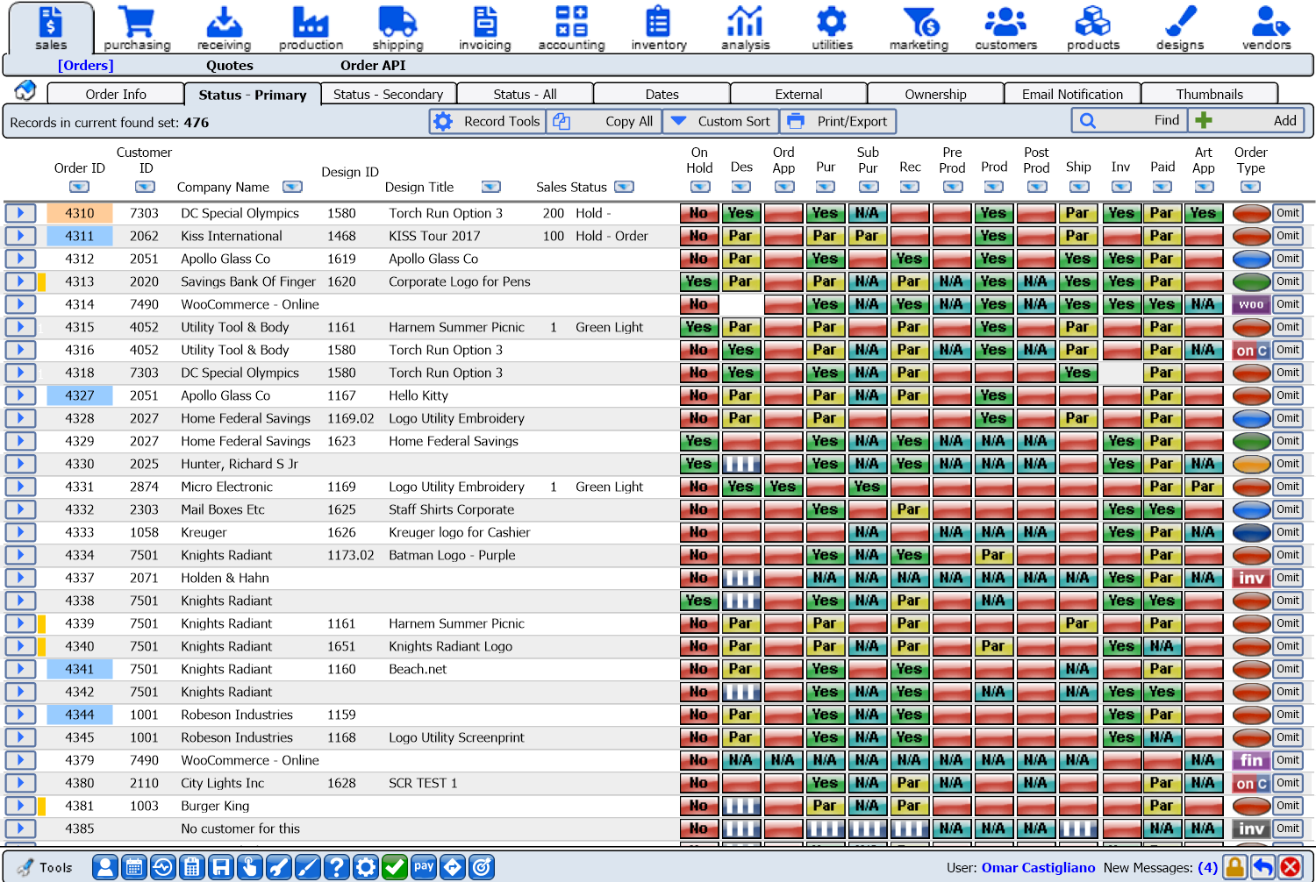
Task: Open the Sales Status filter dropdown
Action: (624, 187)
